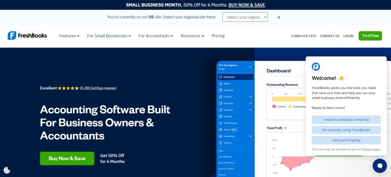Click the NEW badge next to Payroll
This screenshot has height=177, width=391.
point(234,130)
